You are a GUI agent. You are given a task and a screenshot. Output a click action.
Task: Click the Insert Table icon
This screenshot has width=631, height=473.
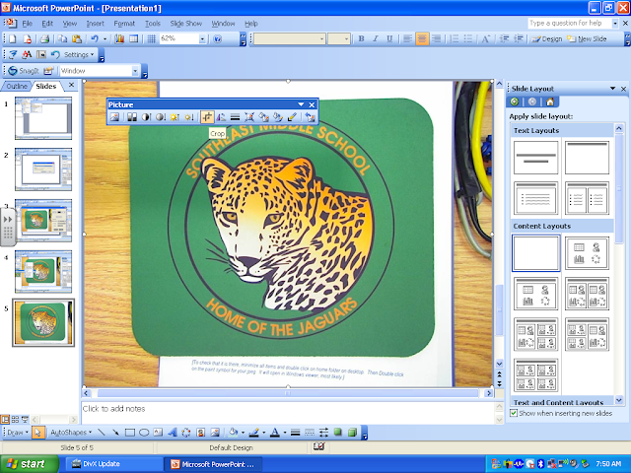click(134, 39)
